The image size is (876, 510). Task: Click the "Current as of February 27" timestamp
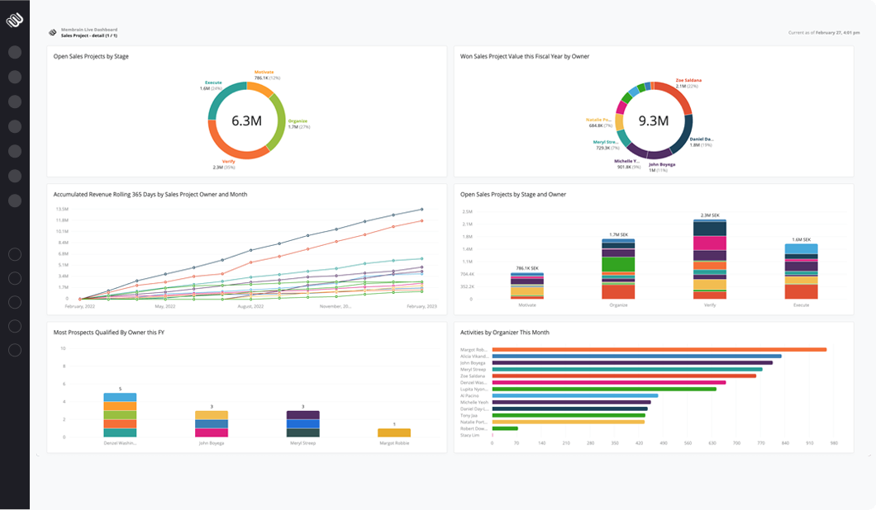824,32
